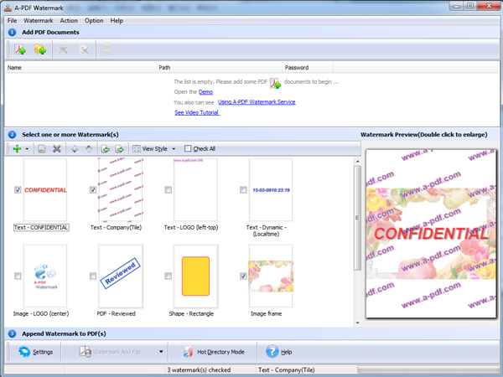Click the password lock icon

pyautogui.click(x=106, y=49)
